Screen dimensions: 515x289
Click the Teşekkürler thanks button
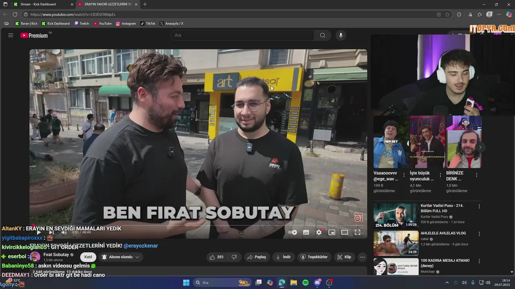pos(314,257)
